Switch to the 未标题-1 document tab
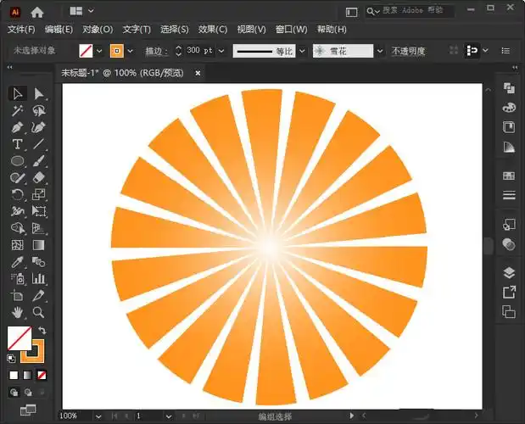 [123, 73]
